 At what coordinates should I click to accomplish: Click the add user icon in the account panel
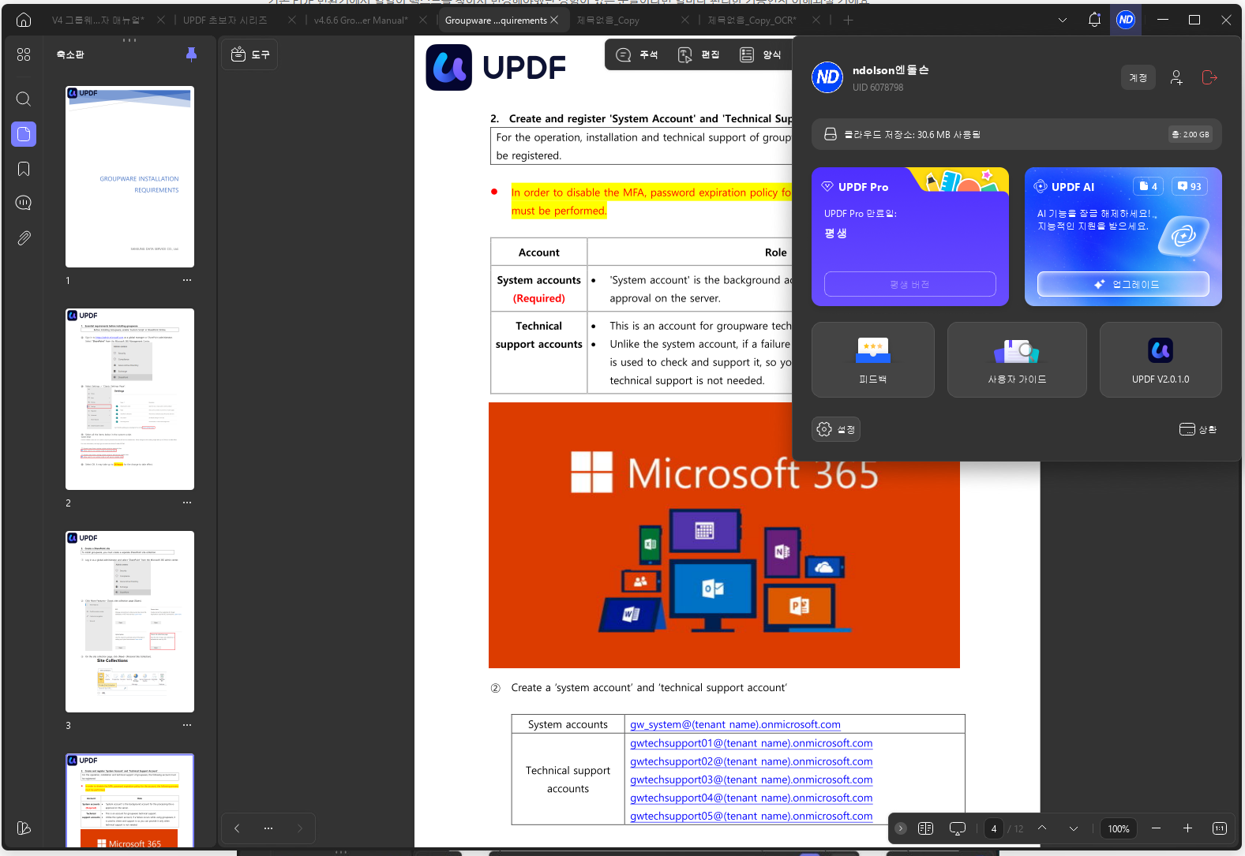pos(1176,77)
